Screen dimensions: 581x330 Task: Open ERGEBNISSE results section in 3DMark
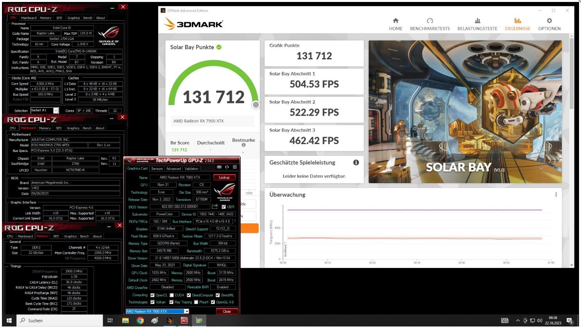coord(517,24)
